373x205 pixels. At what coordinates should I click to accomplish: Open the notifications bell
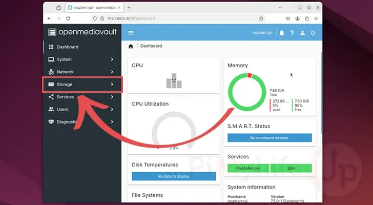click(282, 33)
